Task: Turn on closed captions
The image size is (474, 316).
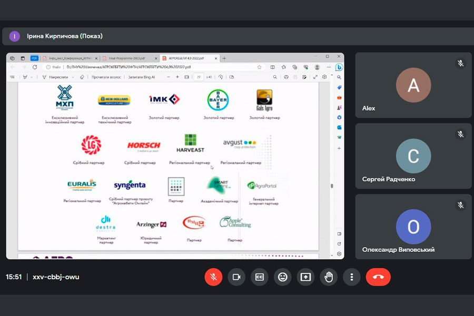Action: 260,277
